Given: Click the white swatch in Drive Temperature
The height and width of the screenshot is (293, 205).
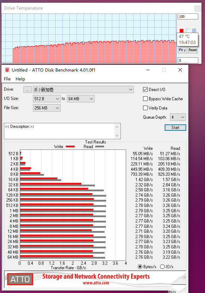Looking at the screenshot, I should click(188, 30).
